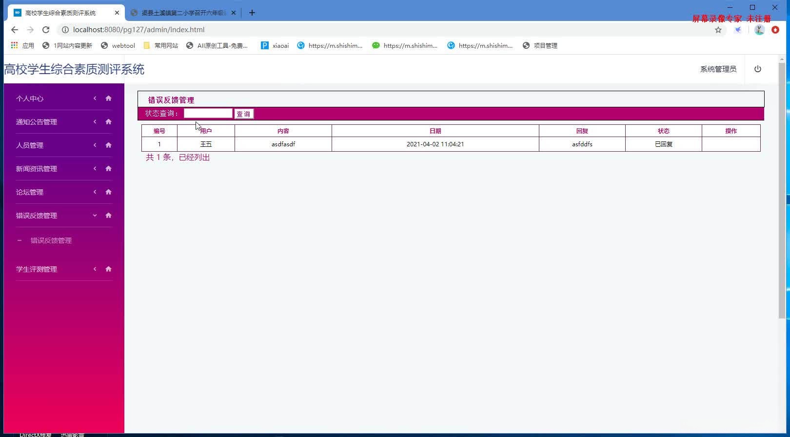The image size is (790, 437).
Task: Click the 高校学生综合素质测评系统 header title
Action: click(x=74, y=69)
